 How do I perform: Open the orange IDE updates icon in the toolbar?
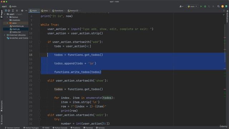click(x=223, y=6)
